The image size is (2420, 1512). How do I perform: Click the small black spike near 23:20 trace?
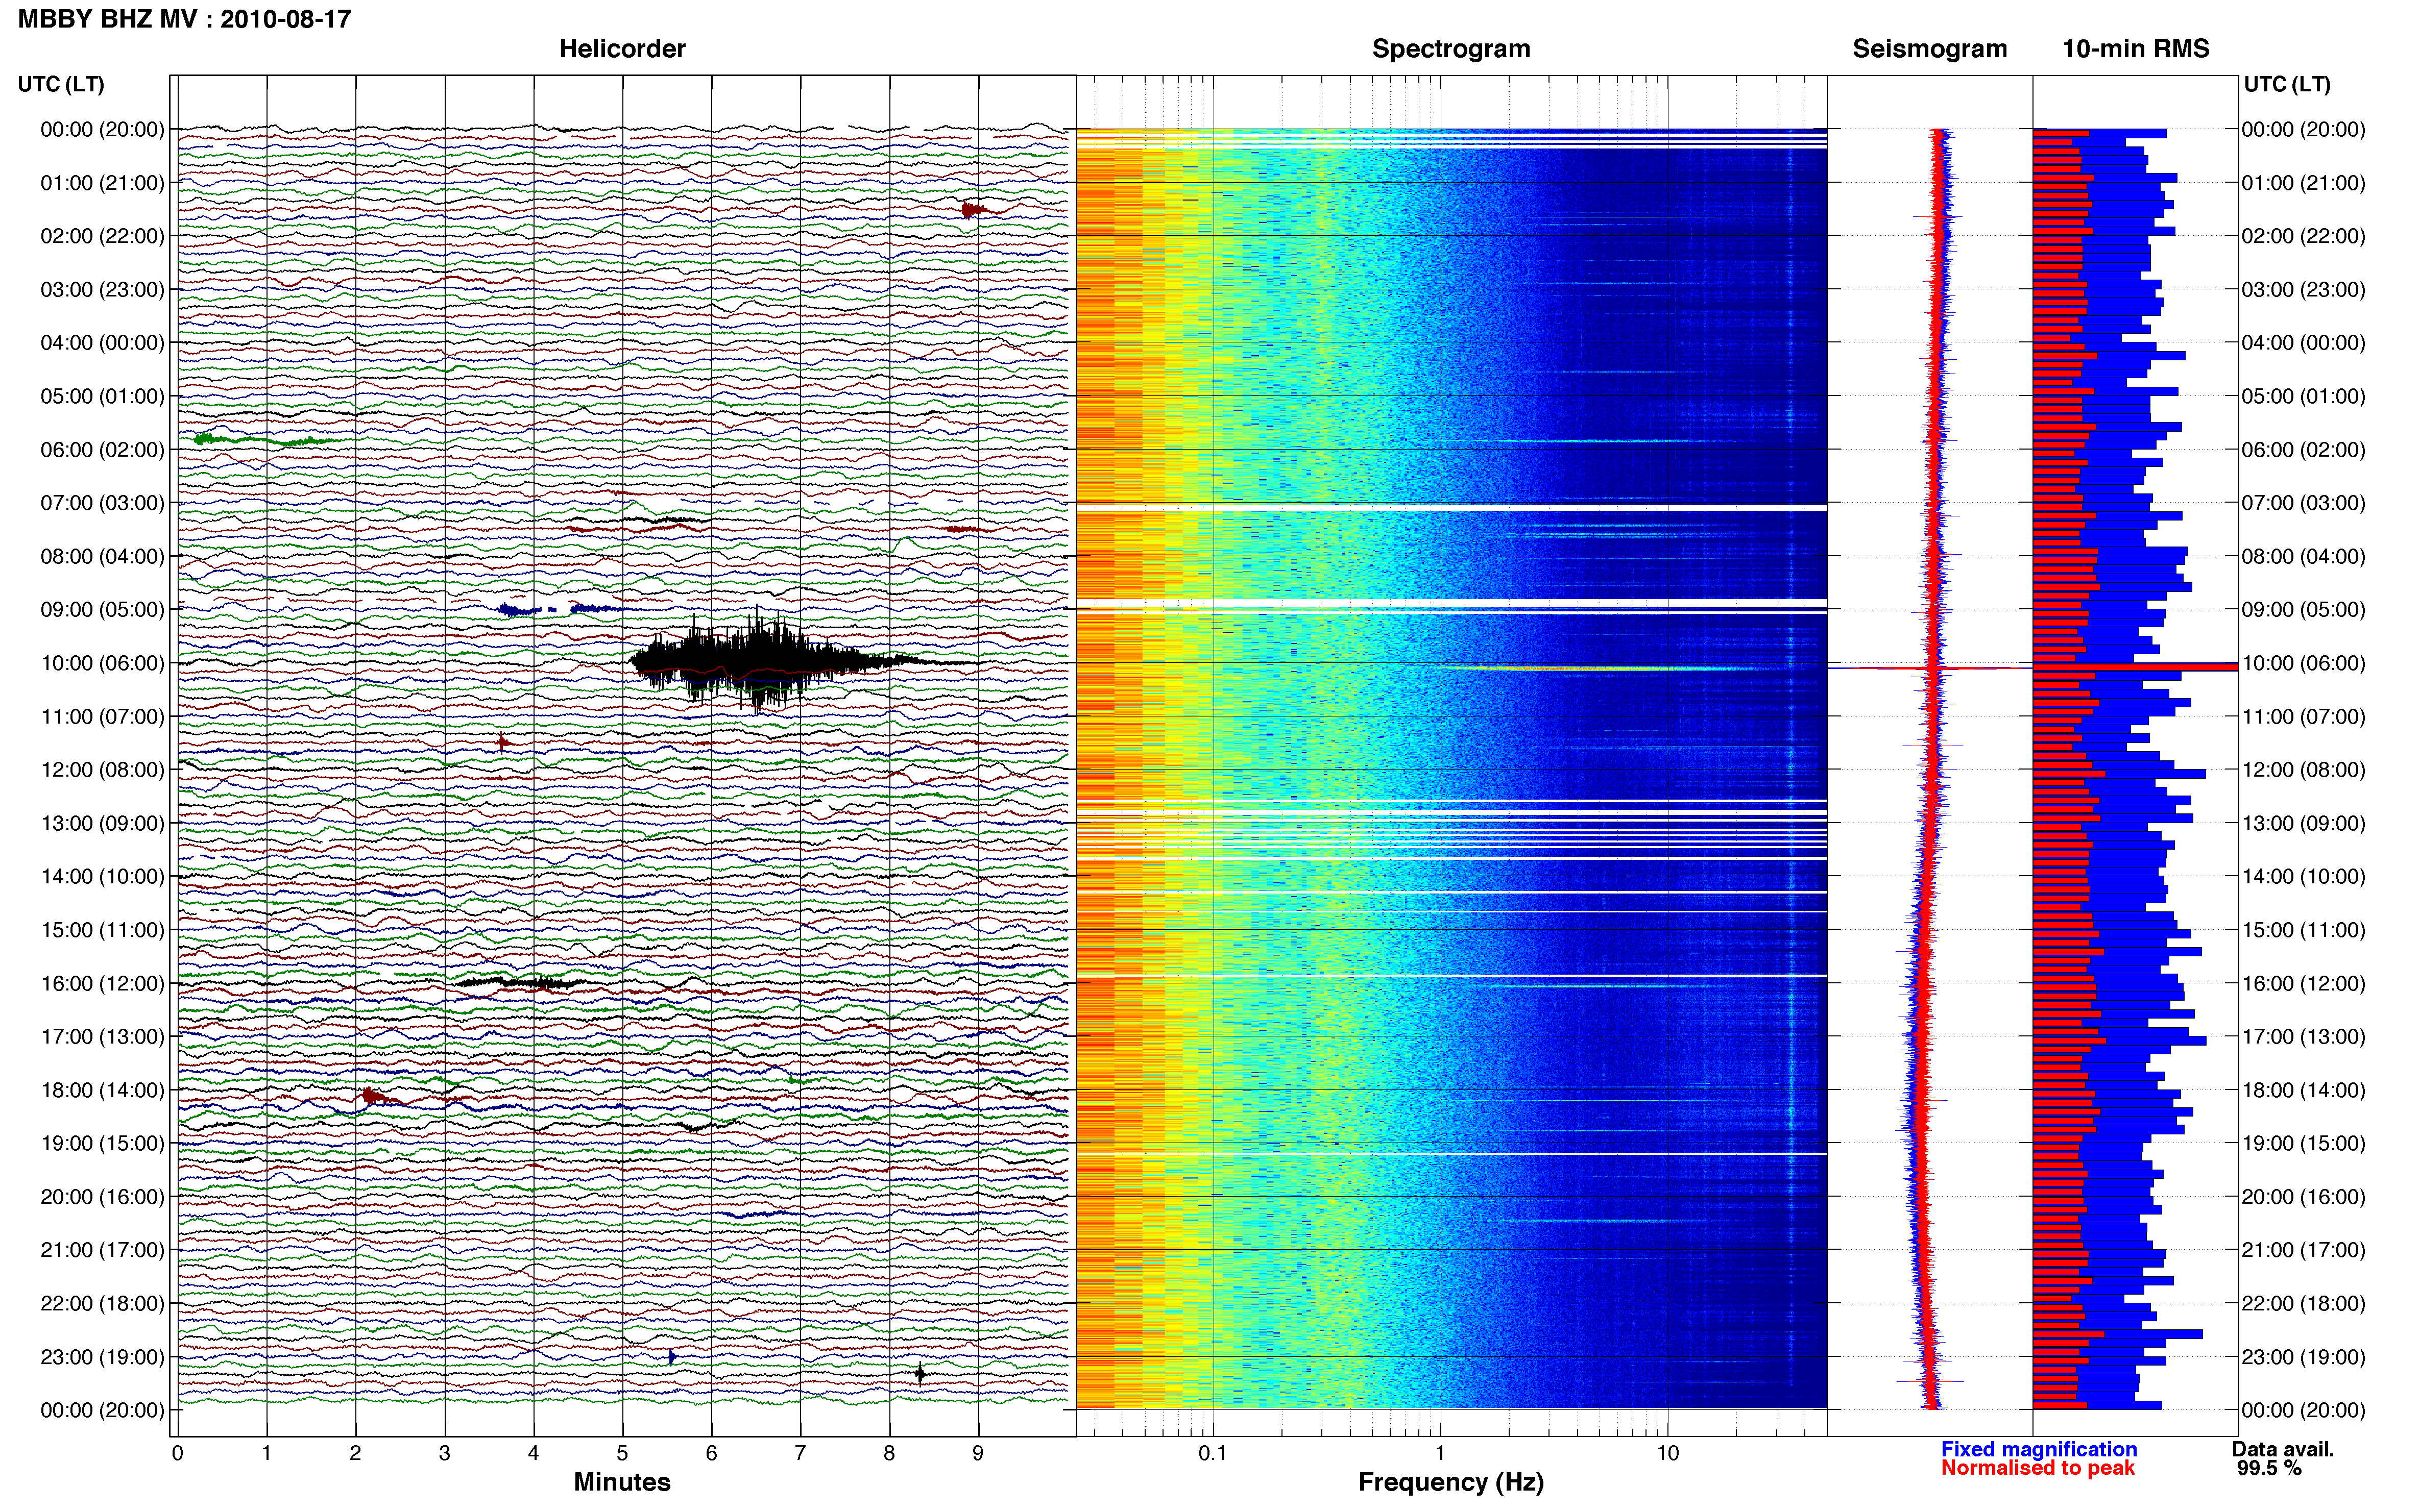pyautogui.click(x=921, y=1374)
